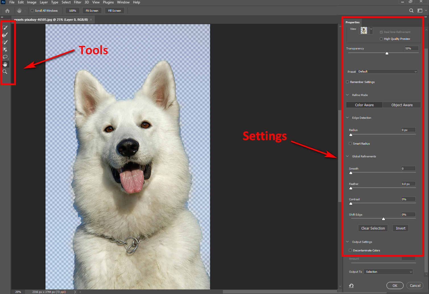This screenshot has width=429, height=294.
Task: Collapse the Global Refinements section
Action: 347,156
